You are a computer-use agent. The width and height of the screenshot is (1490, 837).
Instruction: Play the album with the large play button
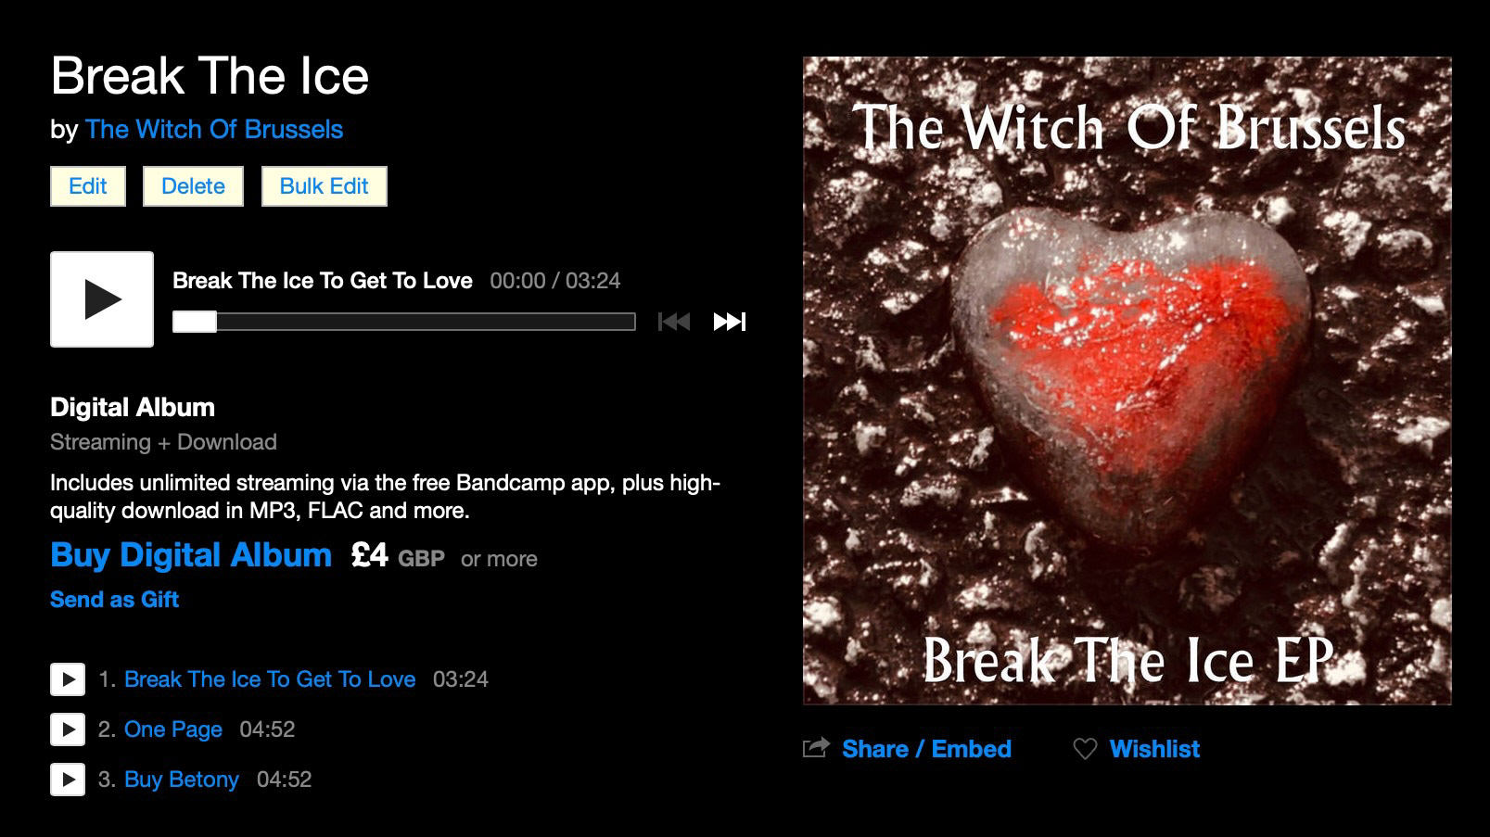[x=102, y=299]
